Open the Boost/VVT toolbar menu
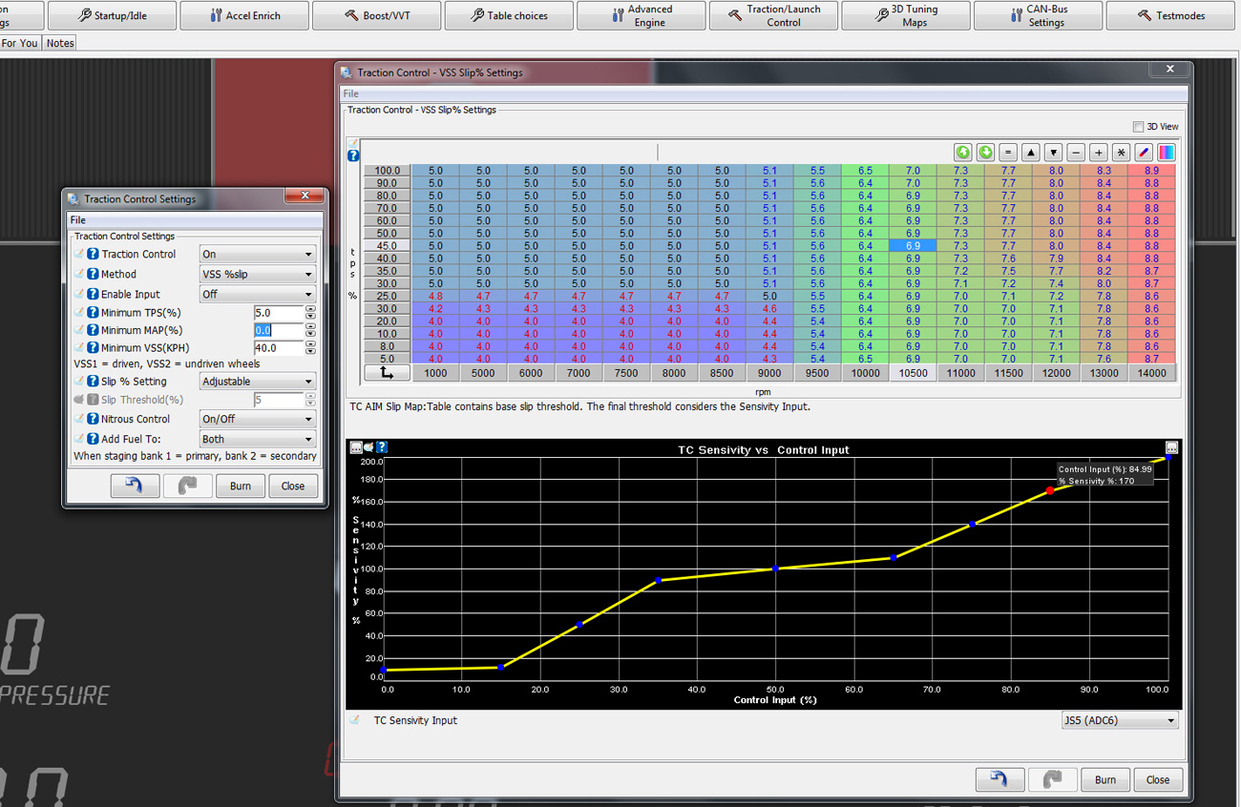 click(377, 15)
